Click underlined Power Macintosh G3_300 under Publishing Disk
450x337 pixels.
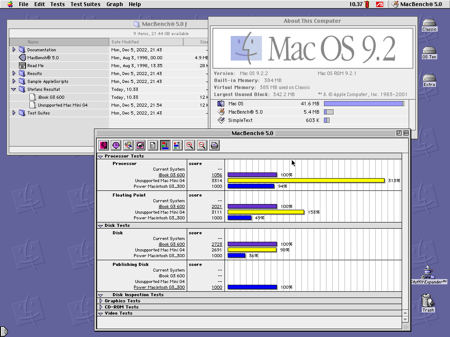pos(159,287)
